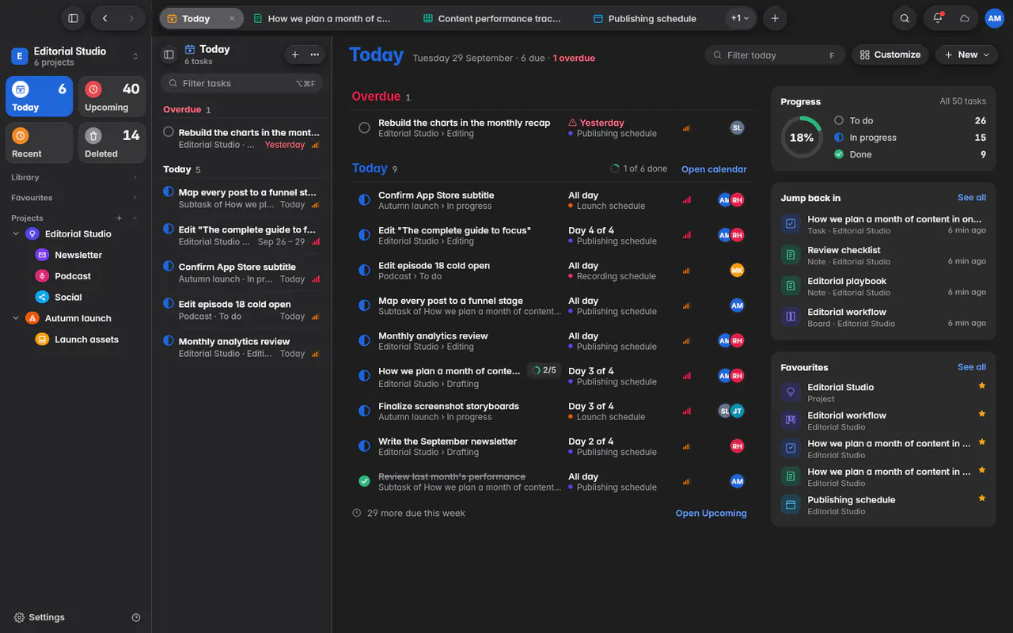Open the Editorial Studio workspace switcher
1013x633 pixels.
74,56
